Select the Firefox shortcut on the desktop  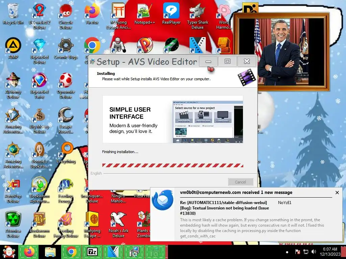click(92, 13)
